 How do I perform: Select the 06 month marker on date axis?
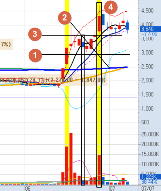(x=28, y=189)
